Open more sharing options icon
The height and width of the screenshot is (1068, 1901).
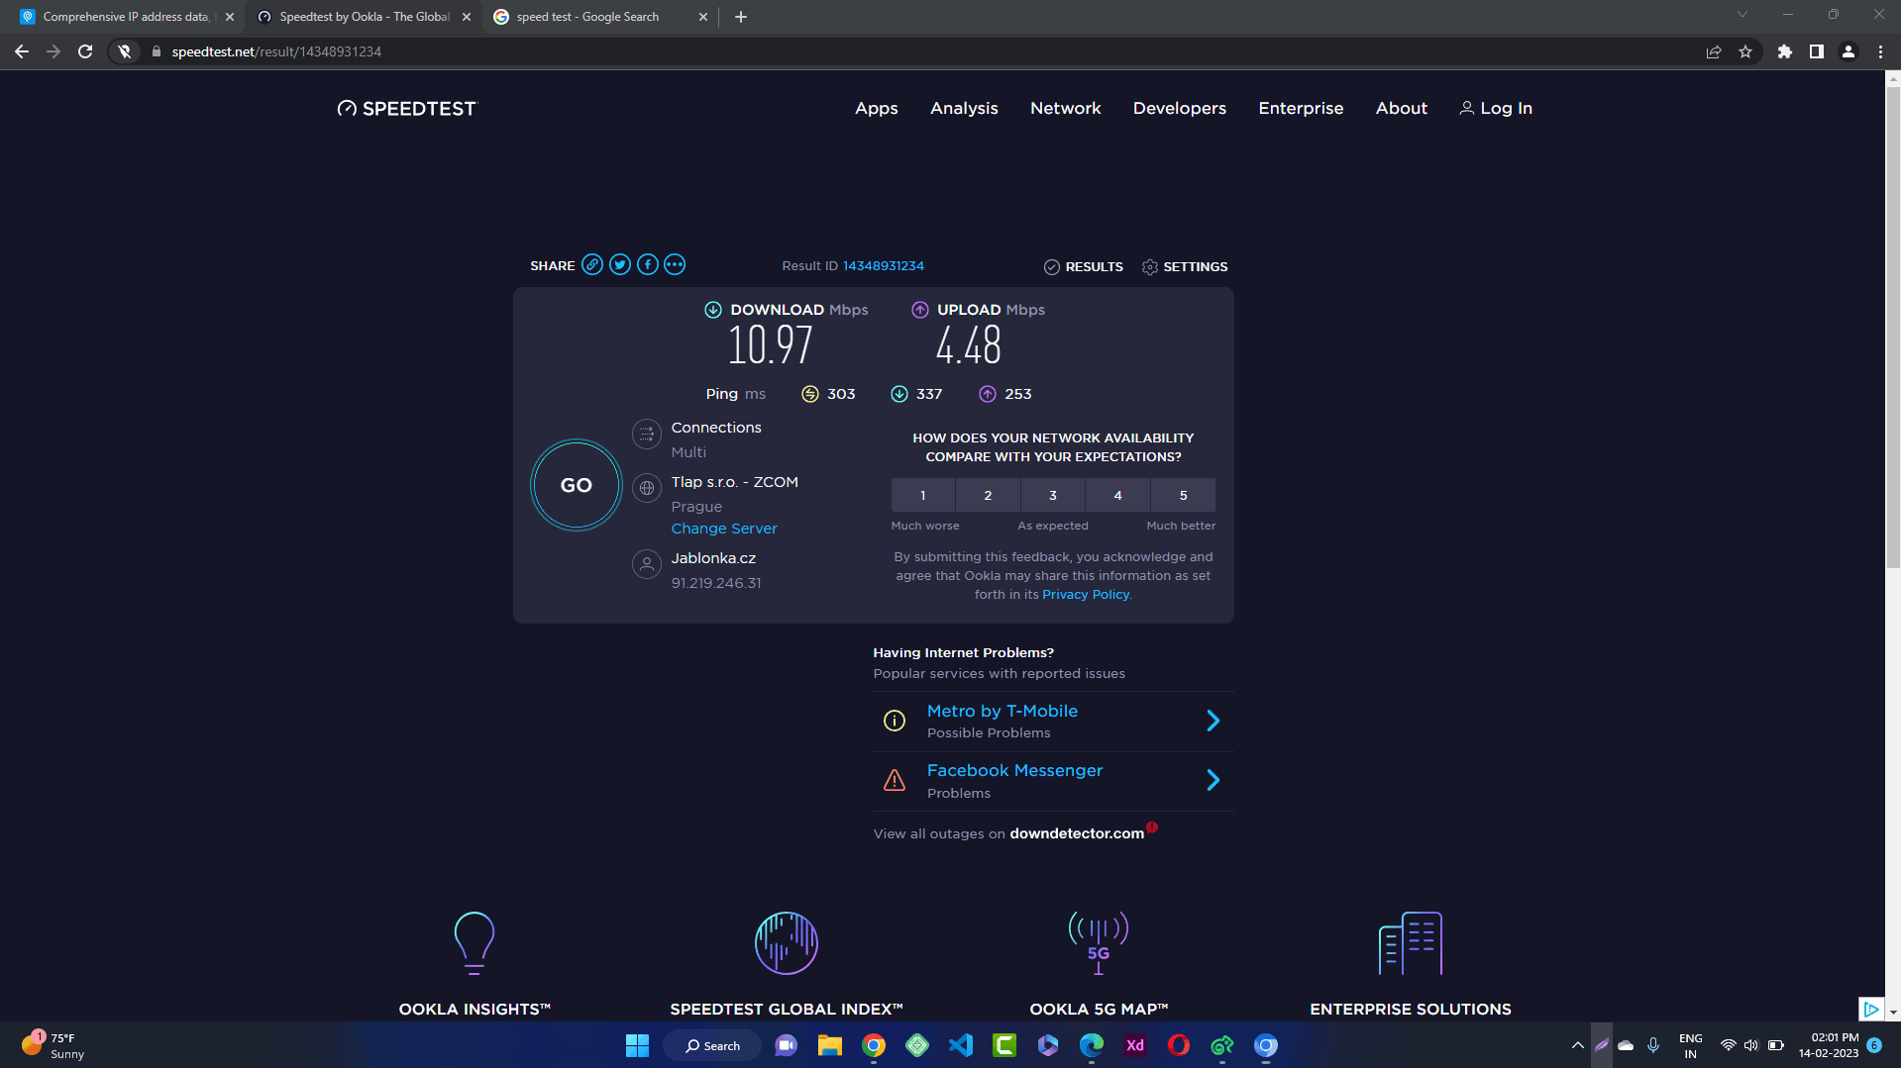point(675,264)
